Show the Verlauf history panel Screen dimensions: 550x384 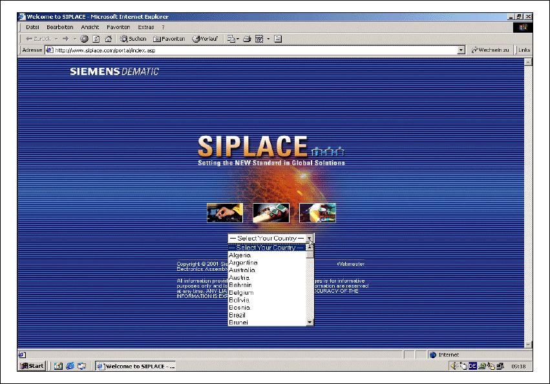[206, 39]
